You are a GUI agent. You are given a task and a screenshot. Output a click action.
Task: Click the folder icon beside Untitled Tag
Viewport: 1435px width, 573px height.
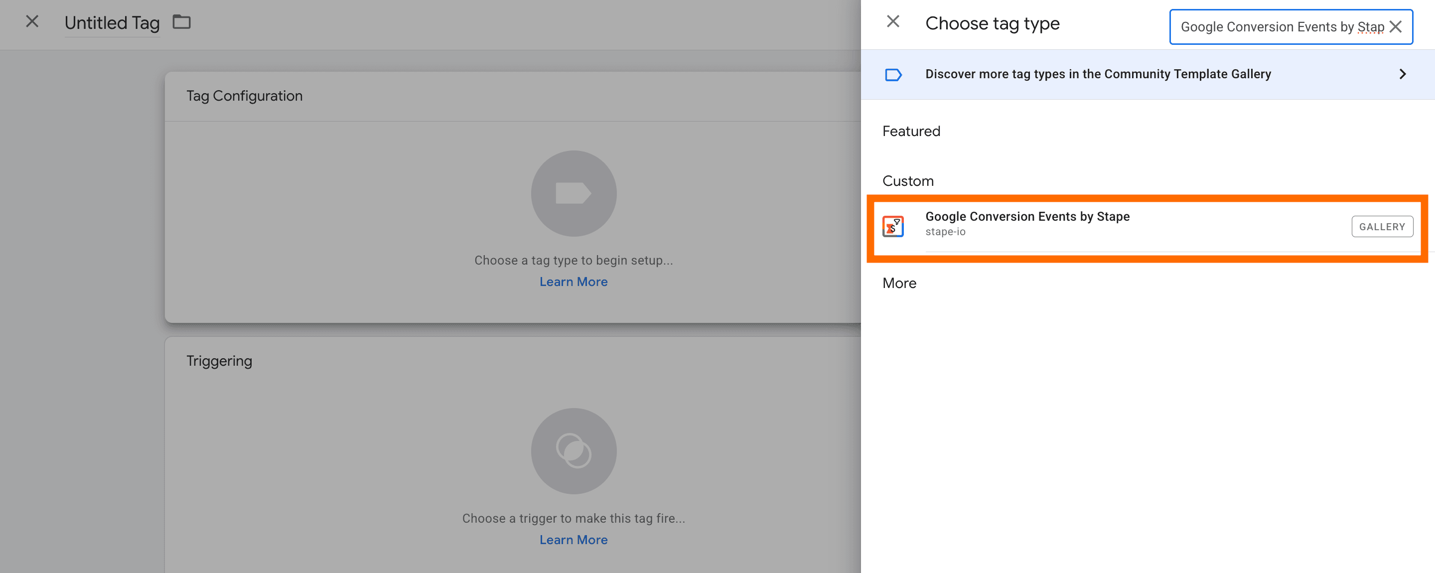tap(181, 22)
